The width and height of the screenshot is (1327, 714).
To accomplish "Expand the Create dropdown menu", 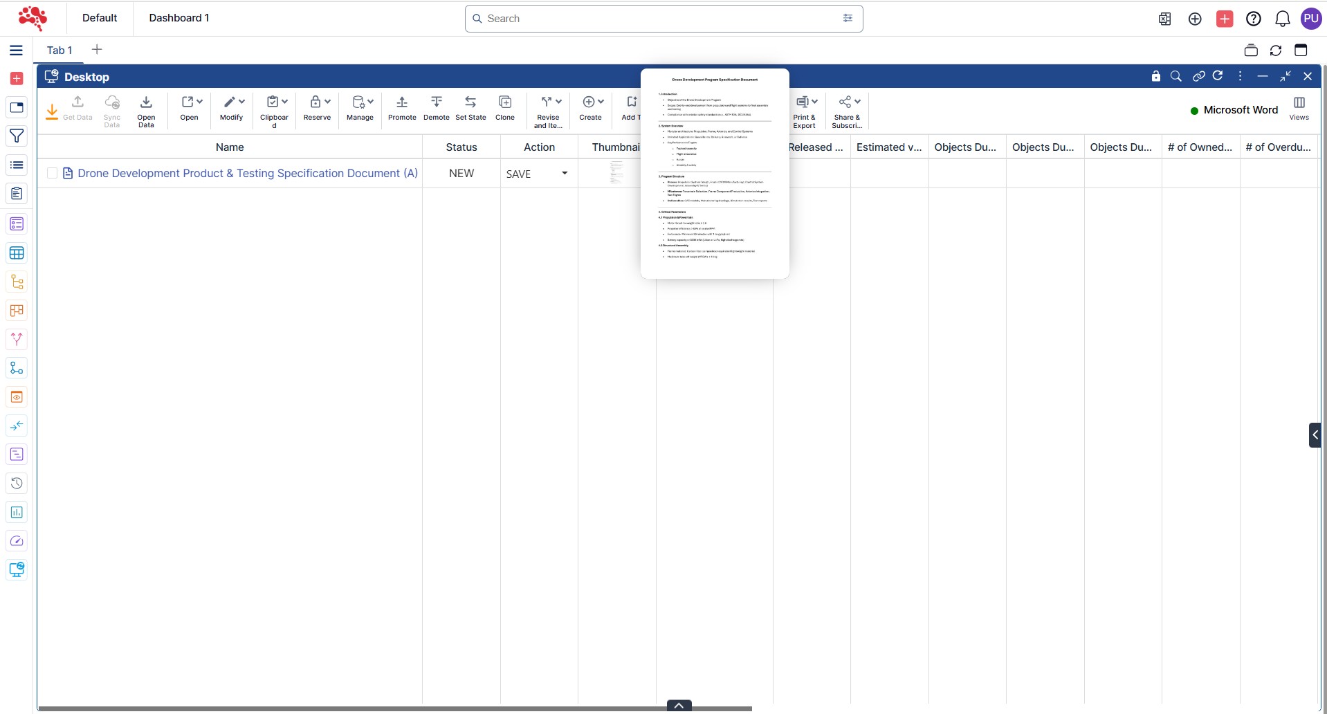I will pos(600,102).
